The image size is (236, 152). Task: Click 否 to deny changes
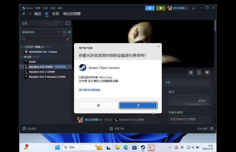(x=138, y=106)
